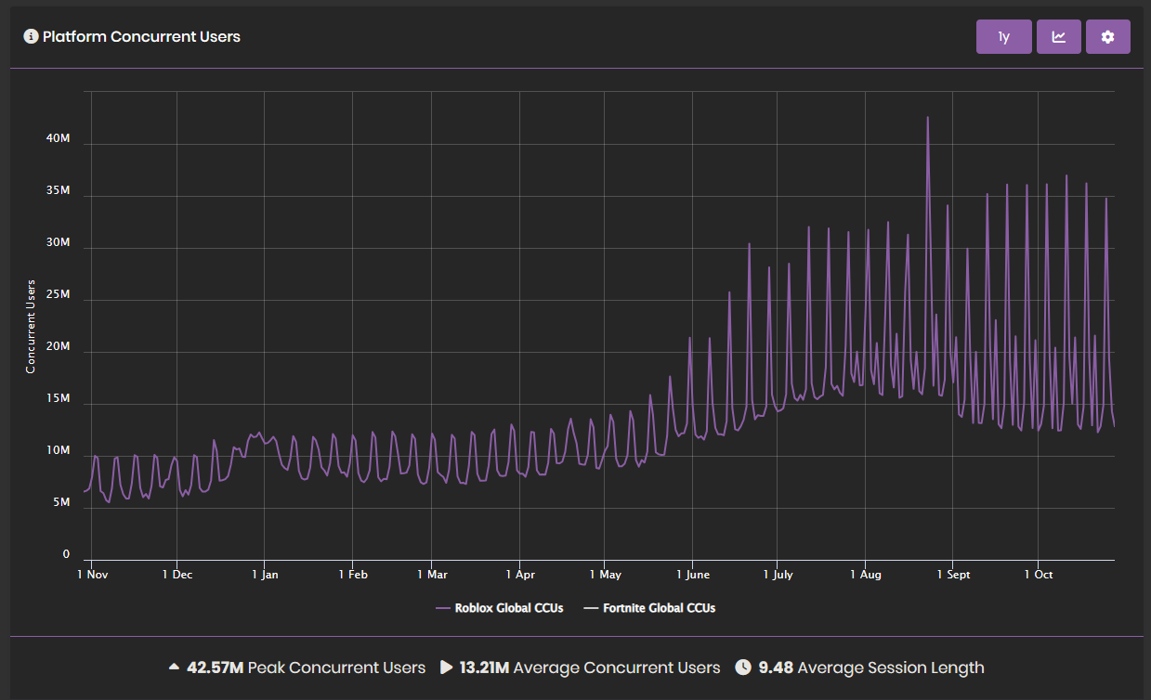Click the up arrow icon beside Peak Concurrent Users
The width and height of the screenshot is (1151, 700).
[x=174, y=668]
